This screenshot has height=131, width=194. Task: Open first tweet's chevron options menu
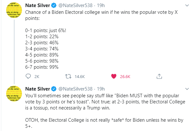tap(187, 5)
